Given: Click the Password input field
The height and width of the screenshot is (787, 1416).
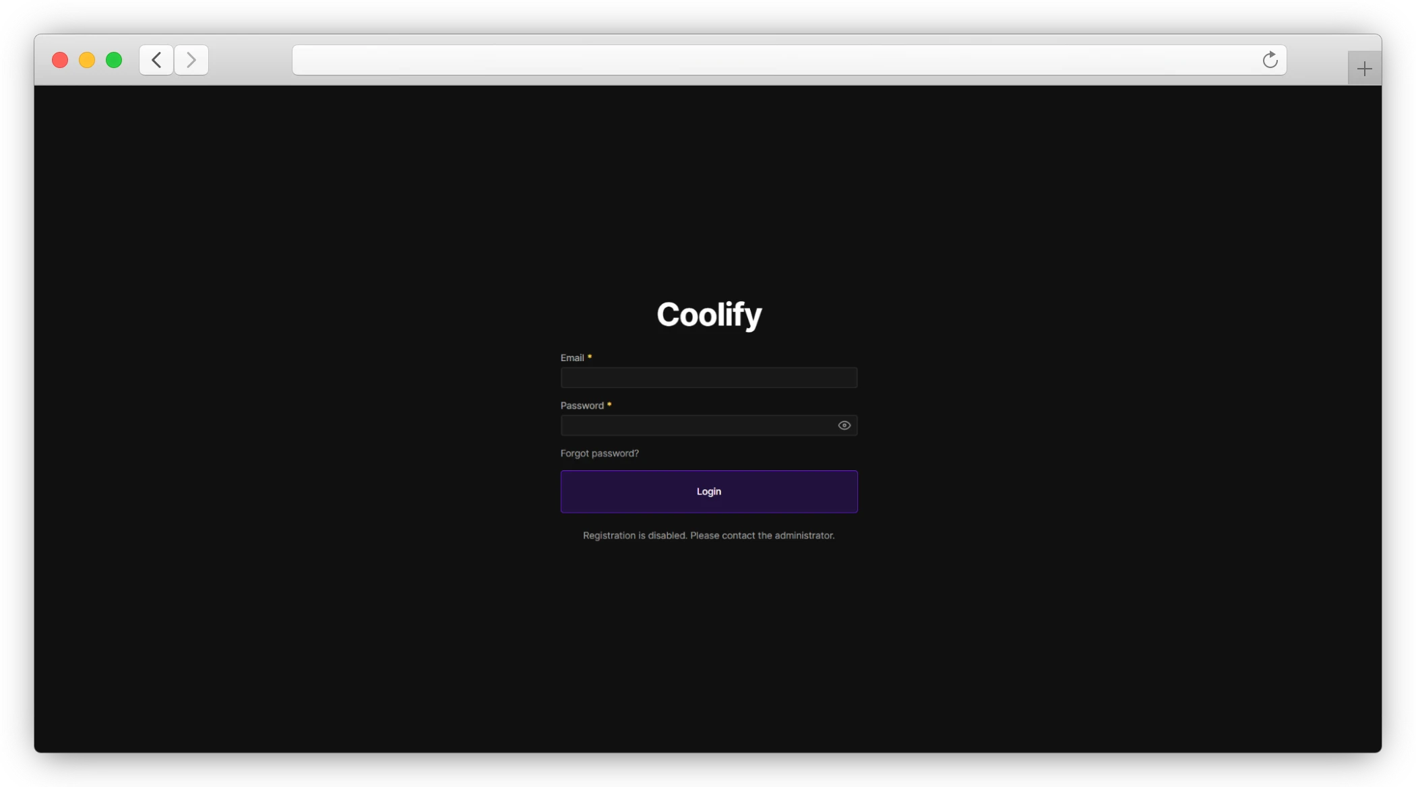Looking at the screenshot, I should (x=708, y=425).
